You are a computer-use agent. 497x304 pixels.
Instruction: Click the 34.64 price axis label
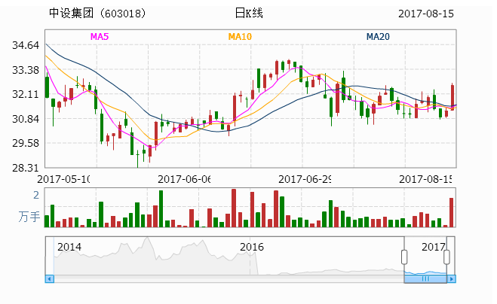tap(26, 46)
